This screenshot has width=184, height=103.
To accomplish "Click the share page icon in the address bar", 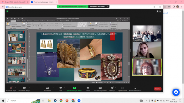I will 165,7.
